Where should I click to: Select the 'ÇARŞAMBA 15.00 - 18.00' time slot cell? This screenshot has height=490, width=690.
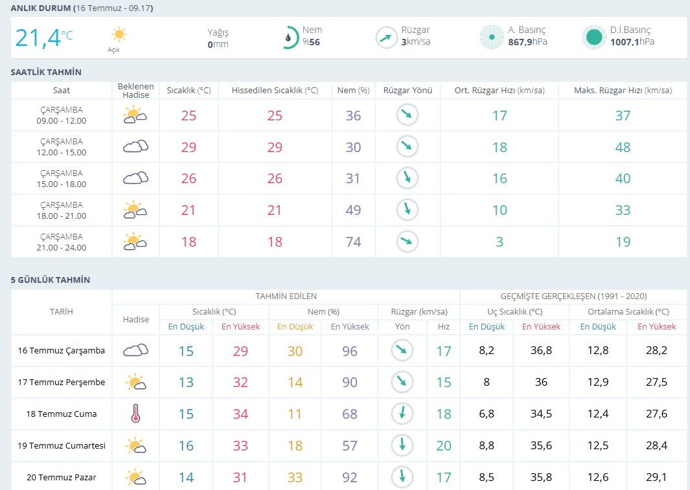[62, 179]
